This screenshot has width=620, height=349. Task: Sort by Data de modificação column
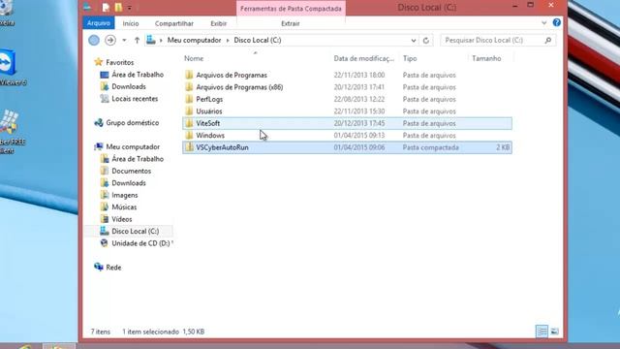click(364, 58)
